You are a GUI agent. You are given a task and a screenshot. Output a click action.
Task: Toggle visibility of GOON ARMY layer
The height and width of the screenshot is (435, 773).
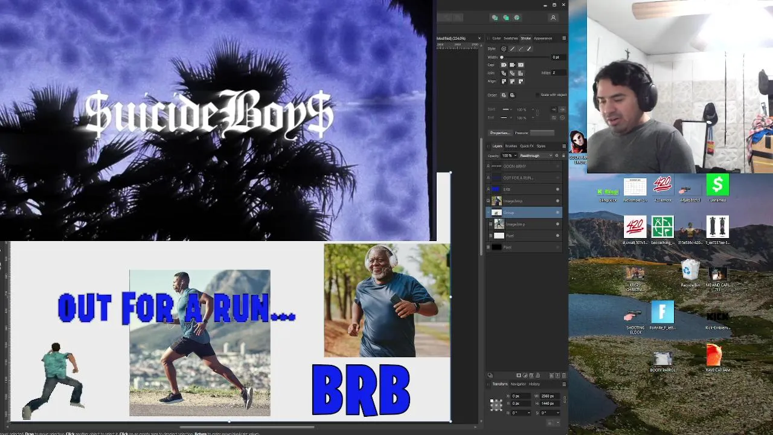pyautogui.click(x=557, y=166)
